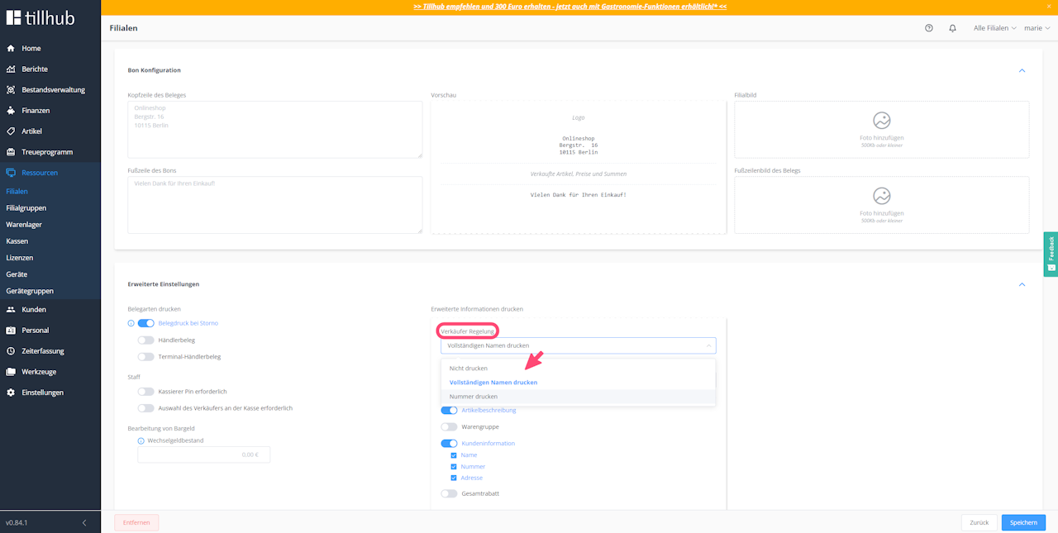Image resolution: width=1058 pixels, height=533 pixels.
Task: Open the notifications bell icon
Action: pyautogui.click(x=952, y=28)
